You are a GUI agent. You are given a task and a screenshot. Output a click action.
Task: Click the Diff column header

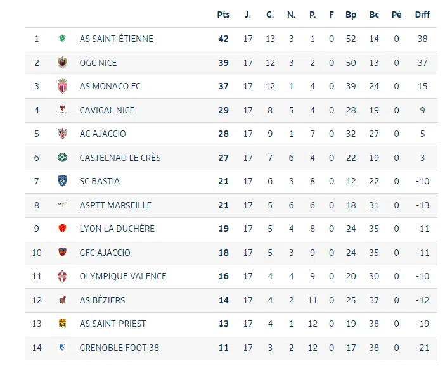coord(422,15)
